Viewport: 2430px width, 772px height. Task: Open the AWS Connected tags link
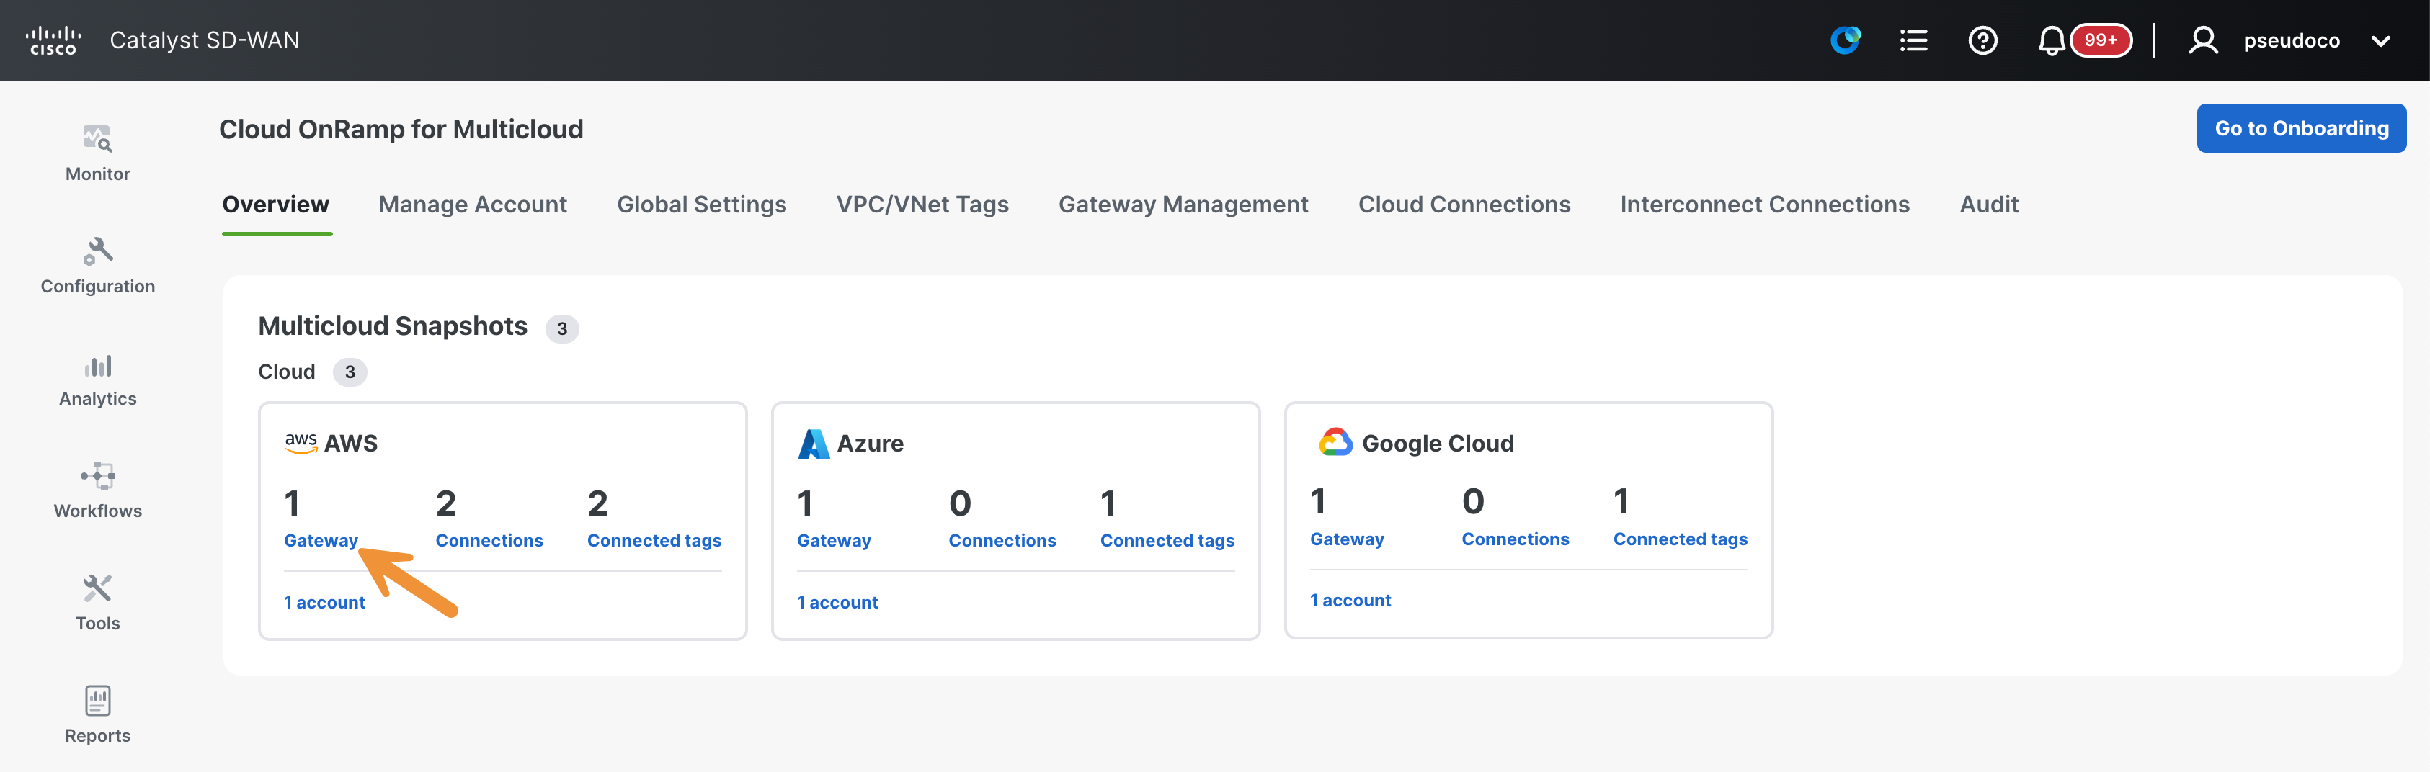(654, 540)
